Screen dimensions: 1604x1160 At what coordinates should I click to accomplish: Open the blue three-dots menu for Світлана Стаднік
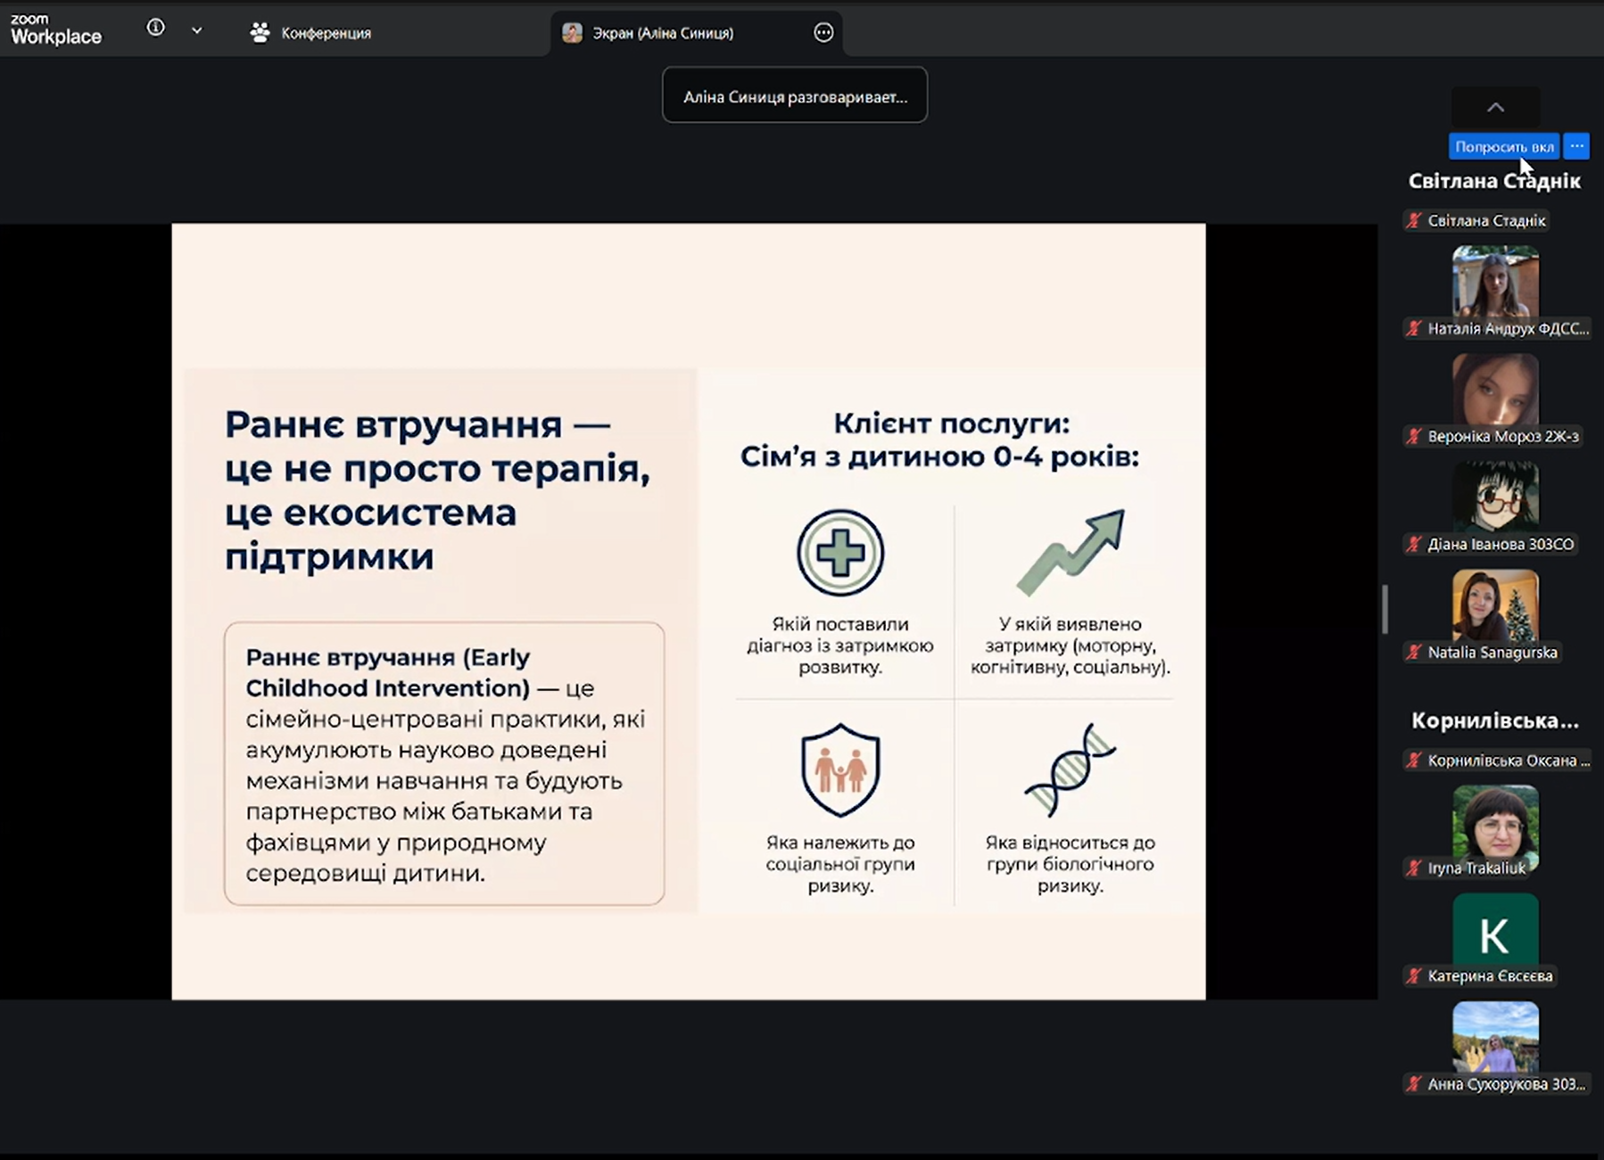pyautogui.click(x=1576, y=146)
